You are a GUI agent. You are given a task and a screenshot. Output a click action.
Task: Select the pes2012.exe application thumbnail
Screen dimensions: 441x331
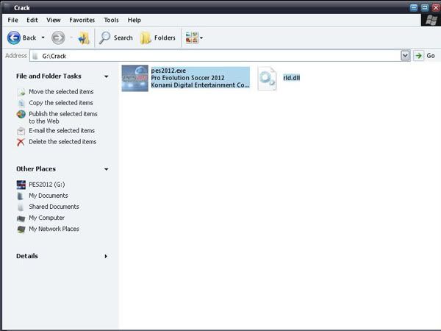135,78
